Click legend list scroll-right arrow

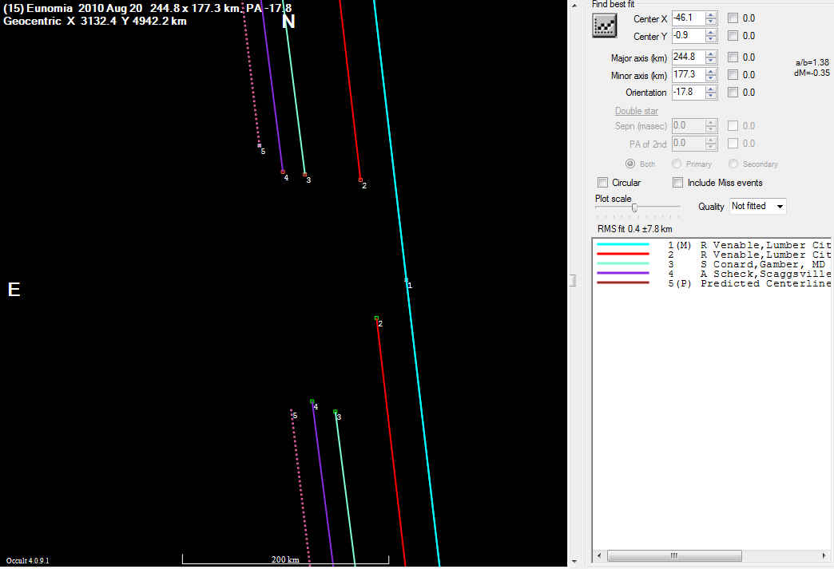pos(825,555)
